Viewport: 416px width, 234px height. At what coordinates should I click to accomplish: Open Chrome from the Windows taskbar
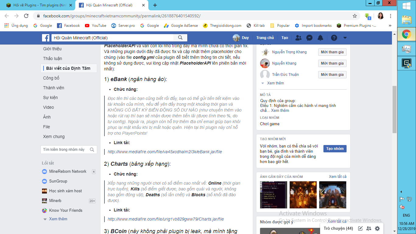tap(406, 34)
